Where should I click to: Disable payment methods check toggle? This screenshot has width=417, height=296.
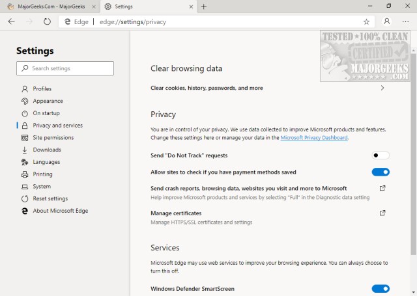pyautogui.click(x=381, y=172)
